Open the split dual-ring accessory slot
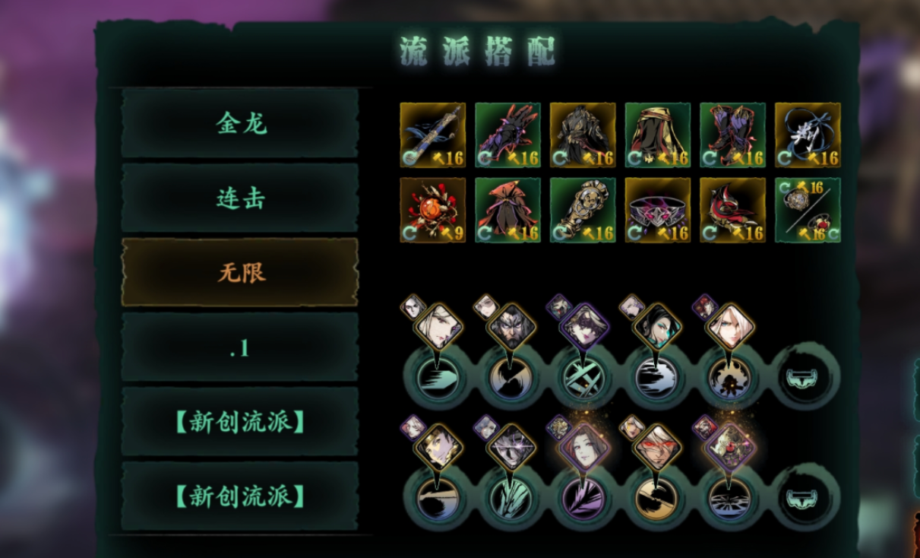Image resolution: width=920 pixels, height=558 pixels. [808, 210]
